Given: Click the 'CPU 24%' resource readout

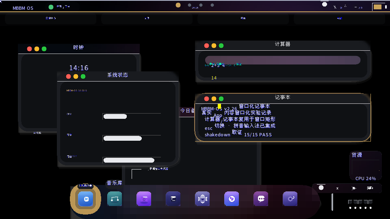Looking at the screenshot, I should pyautogui.click(x=366, y=178).
